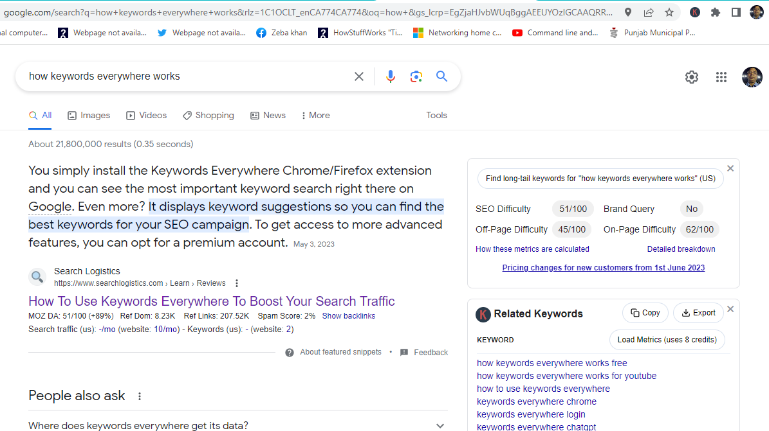This screenshot has height=431, width=769.
Task: Click the browser address bar URL
Action: 308,12
